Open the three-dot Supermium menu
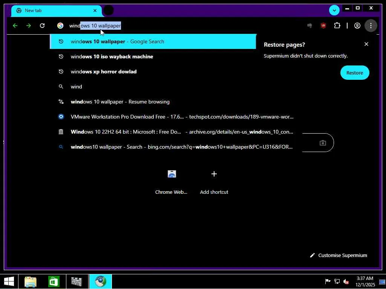 click(371, 26)
